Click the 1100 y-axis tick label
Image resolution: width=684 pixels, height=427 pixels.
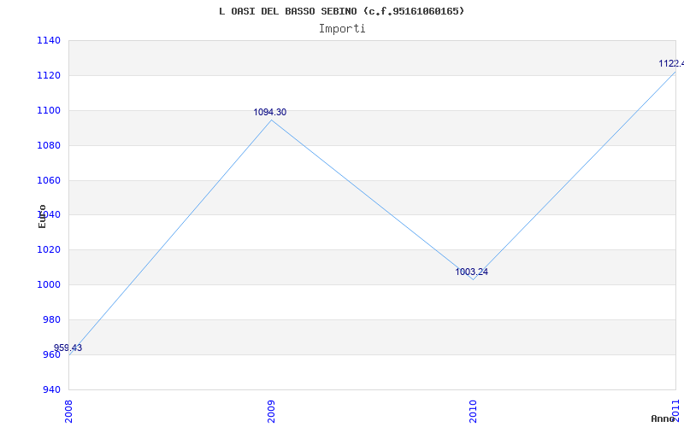49,110
